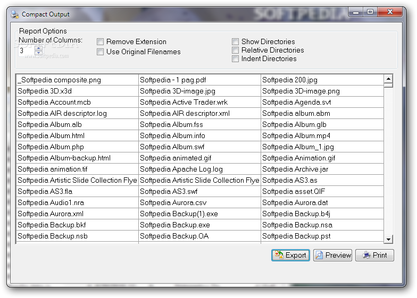
Task: Select cell Softpedia AS3.fla
Action: pyautogui.click(x=77, y=191)
